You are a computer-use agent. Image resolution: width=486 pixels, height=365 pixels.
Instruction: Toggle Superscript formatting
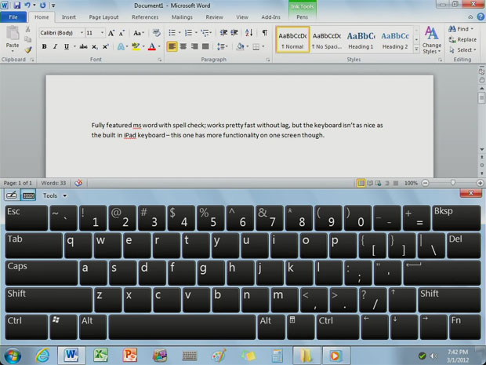click(105, 46)
